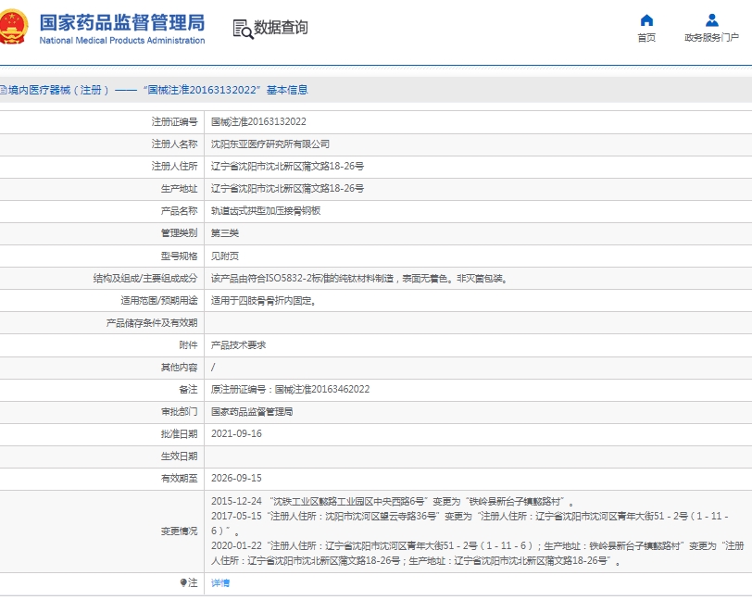The width and height of the screenshot is (752, 600).
Task: Click the 2017-05-15 change record line
Action: 470,524
